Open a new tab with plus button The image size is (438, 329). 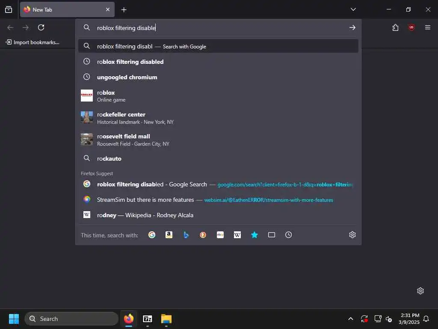tap(124, 10)
